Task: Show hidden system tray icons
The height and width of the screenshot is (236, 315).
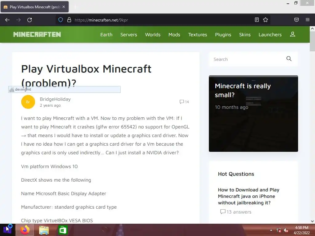Action: (x=271, y=230)
